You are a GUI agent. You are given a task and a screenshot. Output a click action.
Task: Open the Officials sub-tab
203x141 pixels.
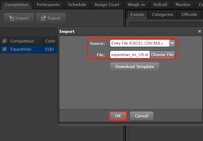coord(189,14)
